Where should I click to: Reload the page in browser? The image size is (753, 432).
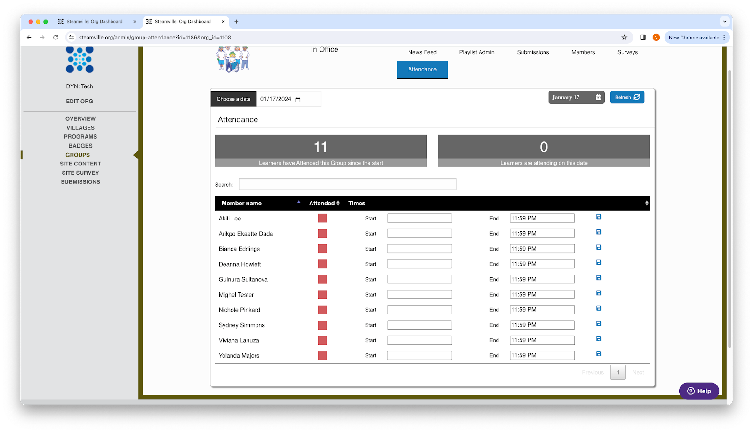coord(56,38)
